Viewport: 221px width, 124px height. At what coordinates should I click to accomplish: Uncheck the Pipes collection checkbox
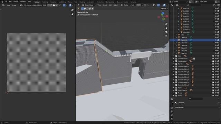(213, 88)
